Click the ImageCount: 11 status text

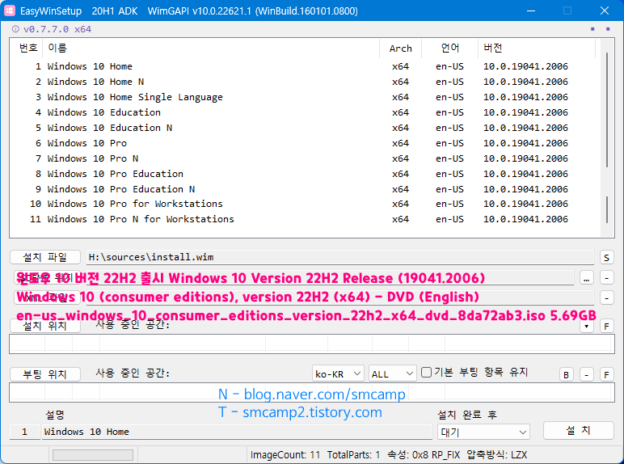[285, 454]
